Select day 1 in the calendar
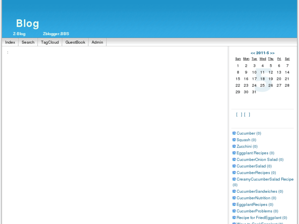The height and width of the screenshot is (224, 299). click(x=238, y=66)
